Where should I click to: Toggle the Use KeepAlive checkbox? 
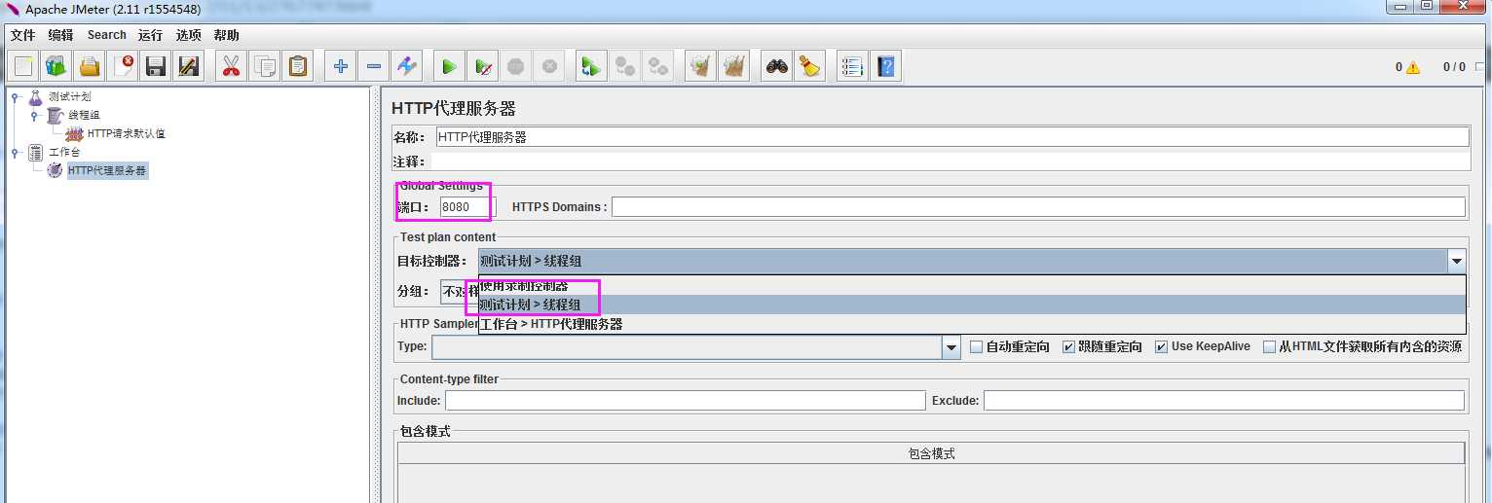coord(1161,346)
